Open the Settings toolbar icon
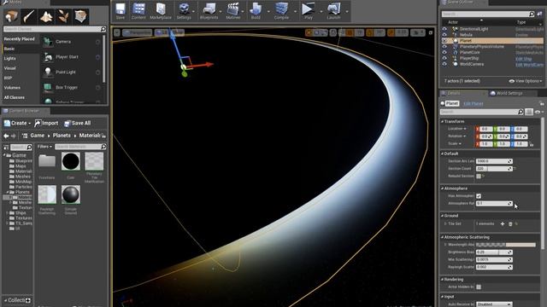The height and width of the screenshot is (307, 547). [184, 11]
